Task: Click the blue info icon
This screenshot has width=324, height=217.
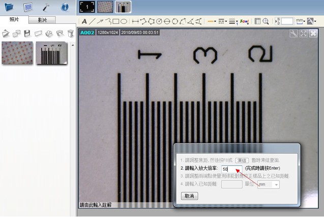Action: click(x=65, y=7)
